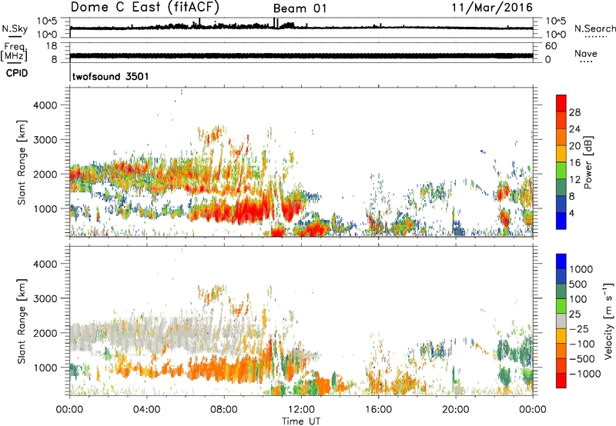This screenshot has height=426, width=616.
Task: Click the "N.Search" legend label
Action: click(594, 28)
